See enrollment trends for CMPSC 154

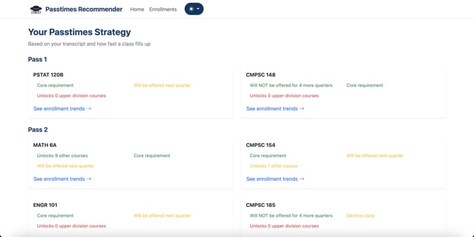(275, 179)
